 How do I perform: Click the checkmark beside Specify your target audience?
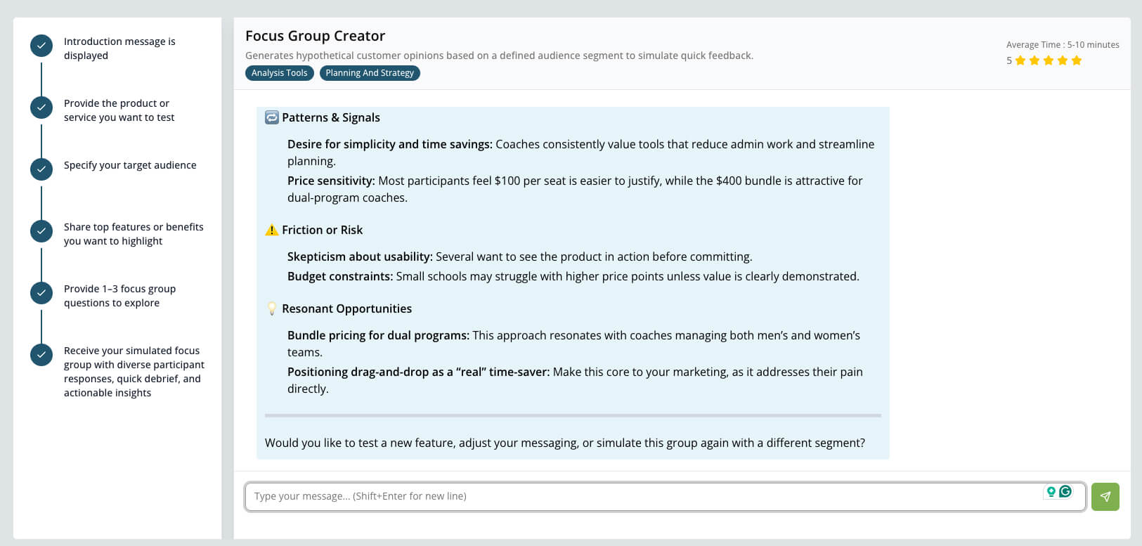pos(41,169)
